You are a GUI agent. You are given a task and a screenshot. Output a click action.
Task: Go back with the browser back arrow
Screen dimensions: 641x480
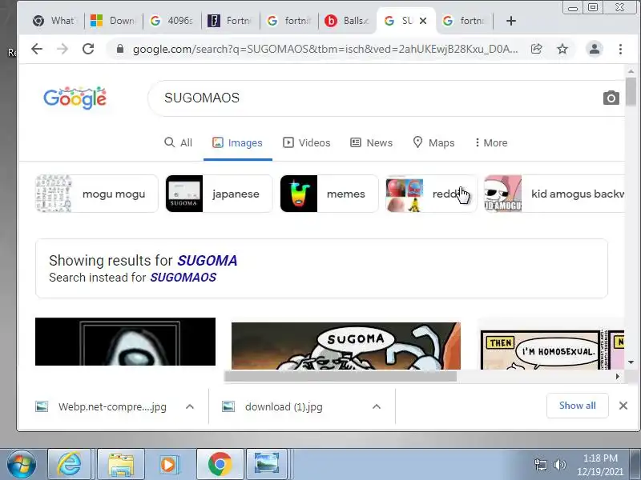tap(37, 49)
